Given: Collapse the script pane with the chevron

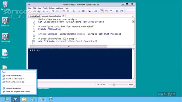Looking at the screenshot, I should click(x=133, y=16).
